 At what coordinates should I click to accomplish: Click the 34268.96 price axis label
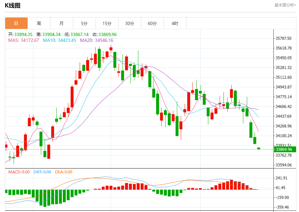pos(283,126)
